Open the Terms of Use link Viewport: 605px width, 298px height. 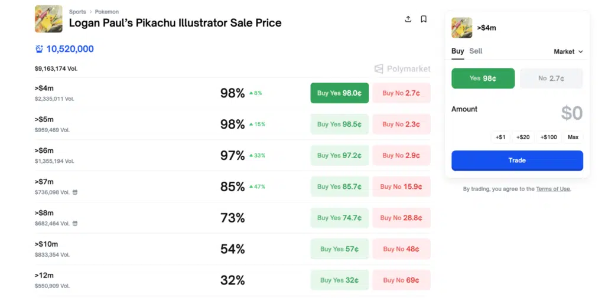point(552,189)
